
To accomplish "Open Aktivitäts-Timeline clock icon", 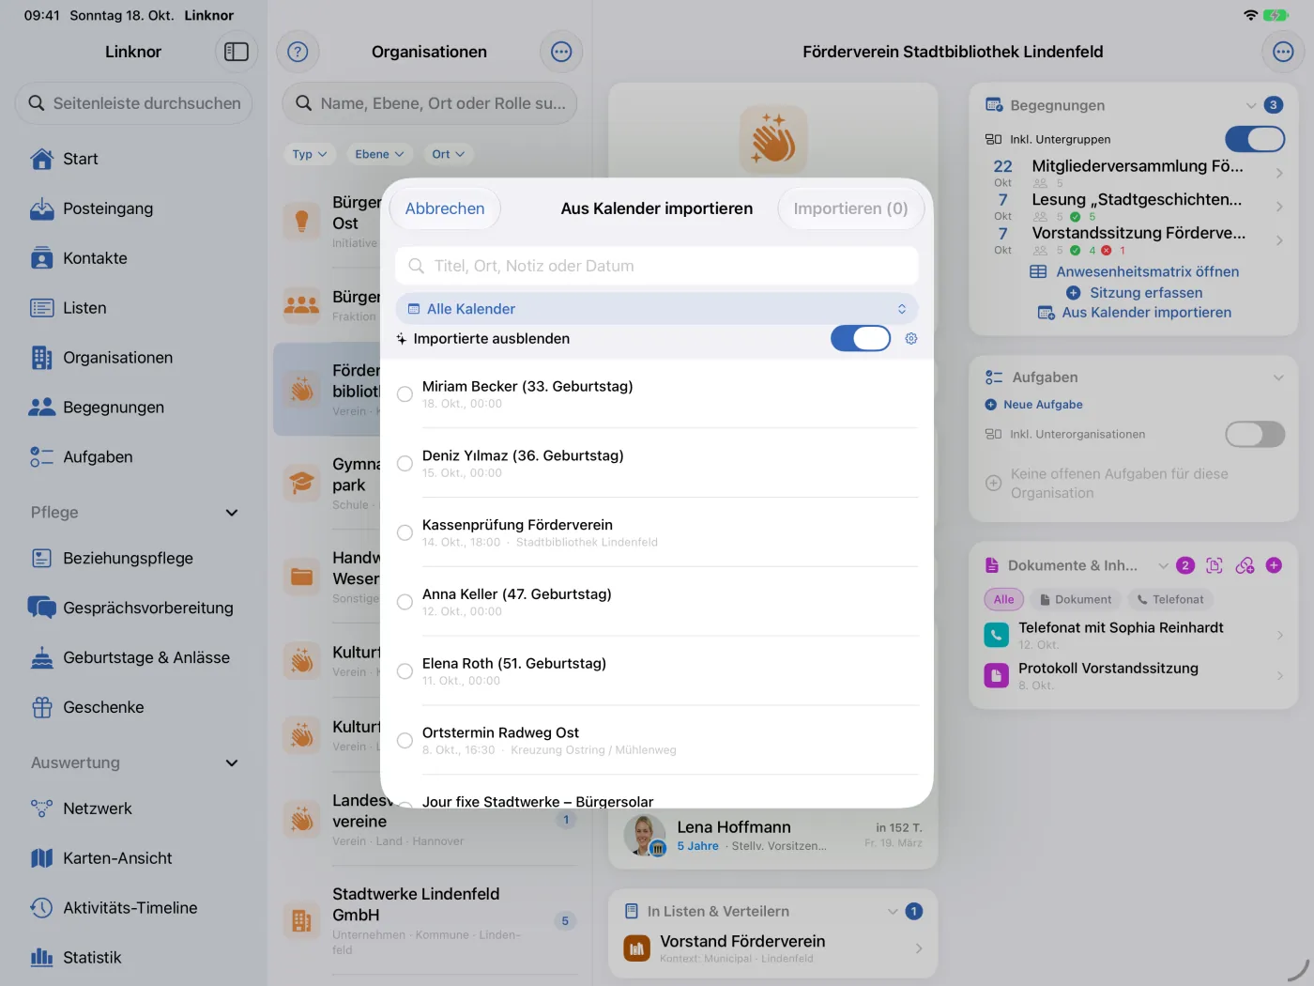I will (x=42, y=908).
